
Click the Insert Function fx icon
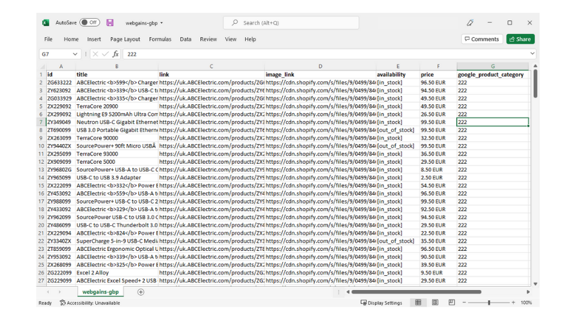115,54
